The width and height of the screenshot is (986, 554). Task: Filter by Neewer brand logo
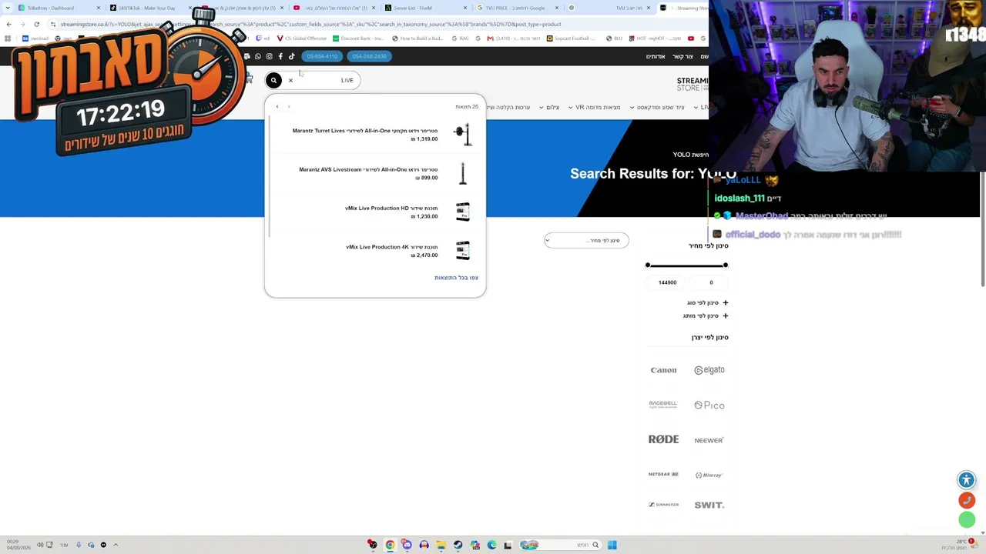[709, 440]
